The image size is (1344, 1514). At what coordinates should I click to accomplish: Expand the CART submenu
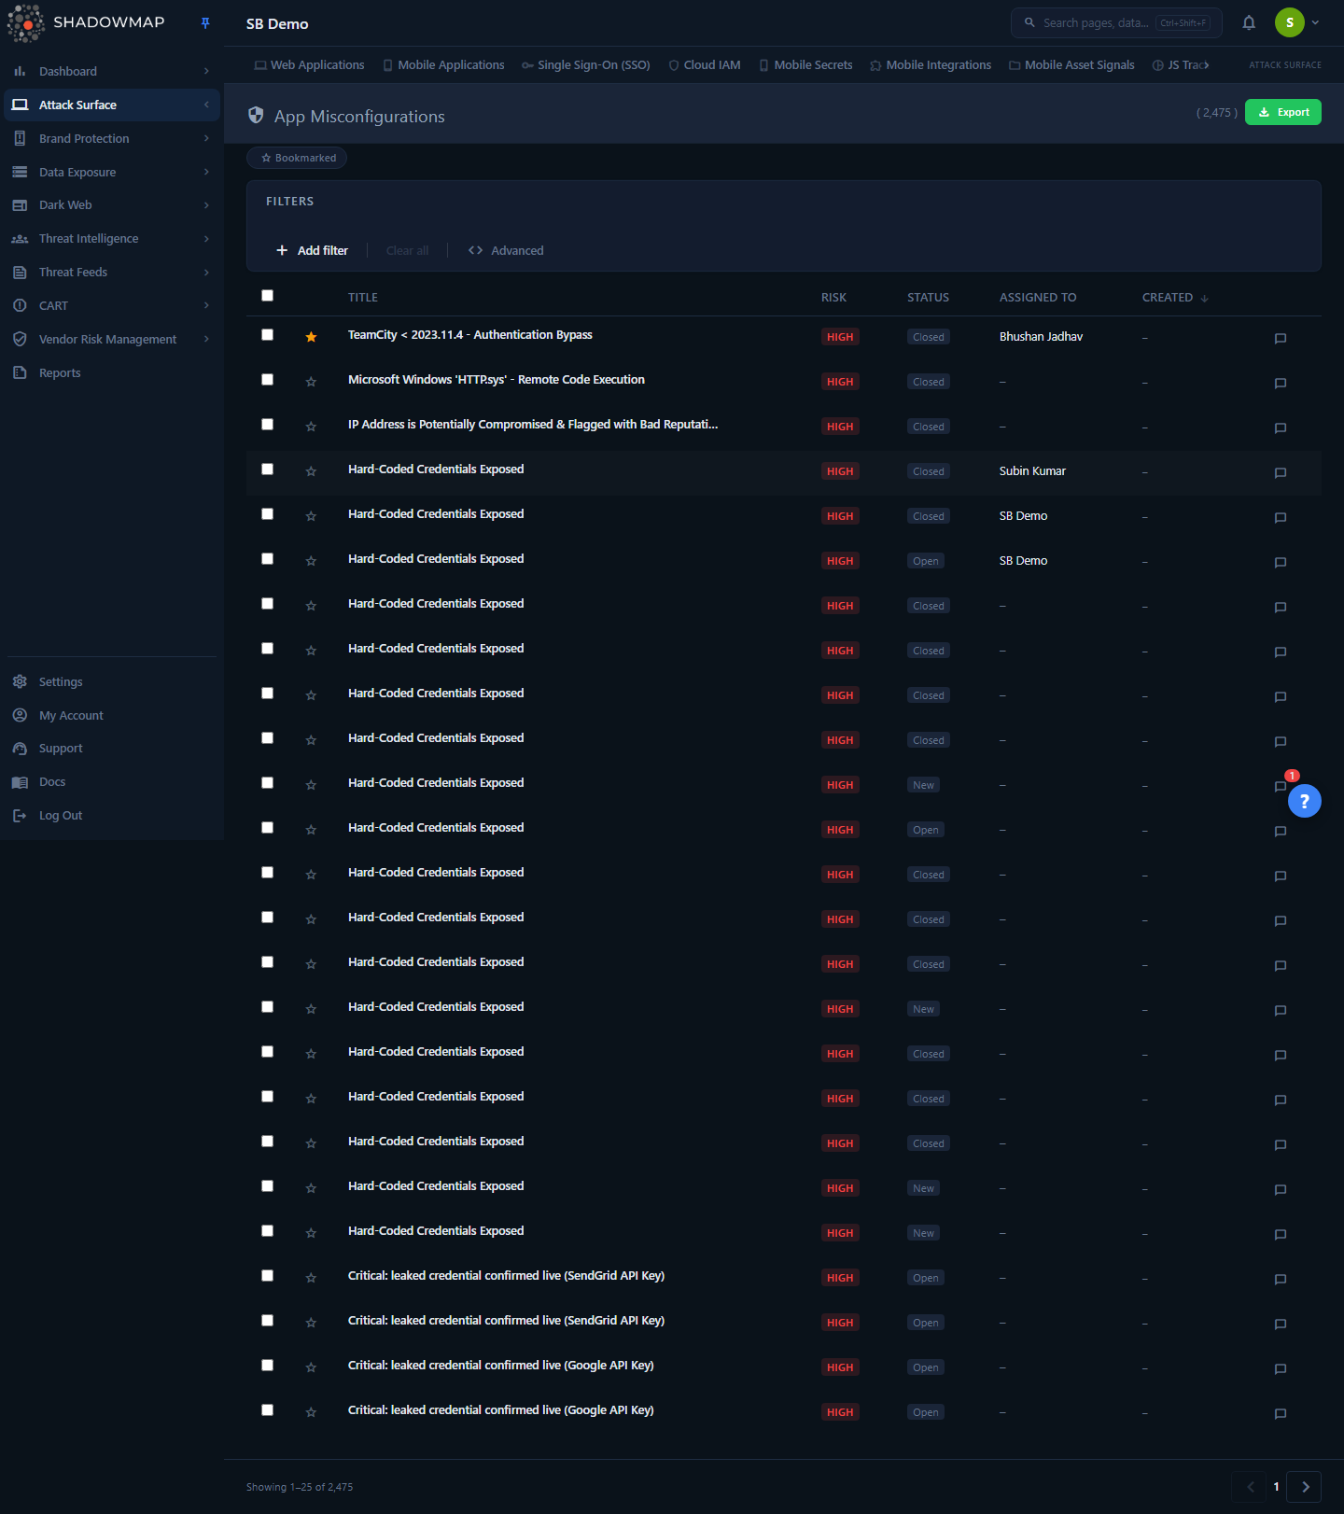[x=206, y=305]
